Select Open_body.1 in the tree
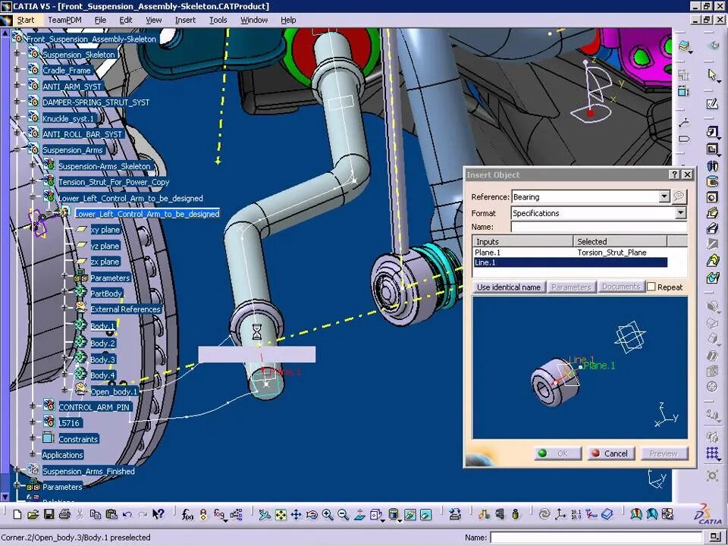This screenshot has width=728, height=546. click(114, 391)
